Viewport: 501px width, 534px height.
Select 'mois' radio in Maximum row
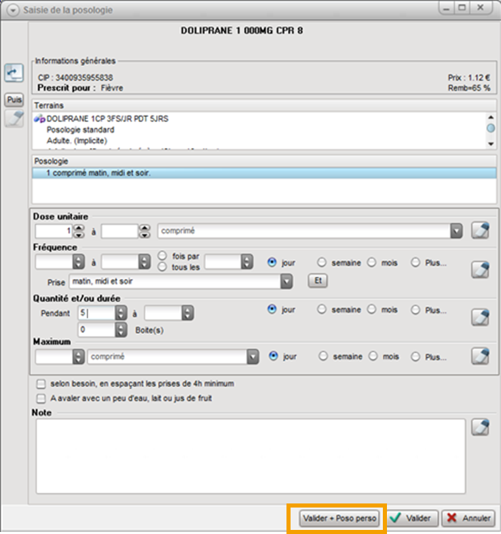373,356
